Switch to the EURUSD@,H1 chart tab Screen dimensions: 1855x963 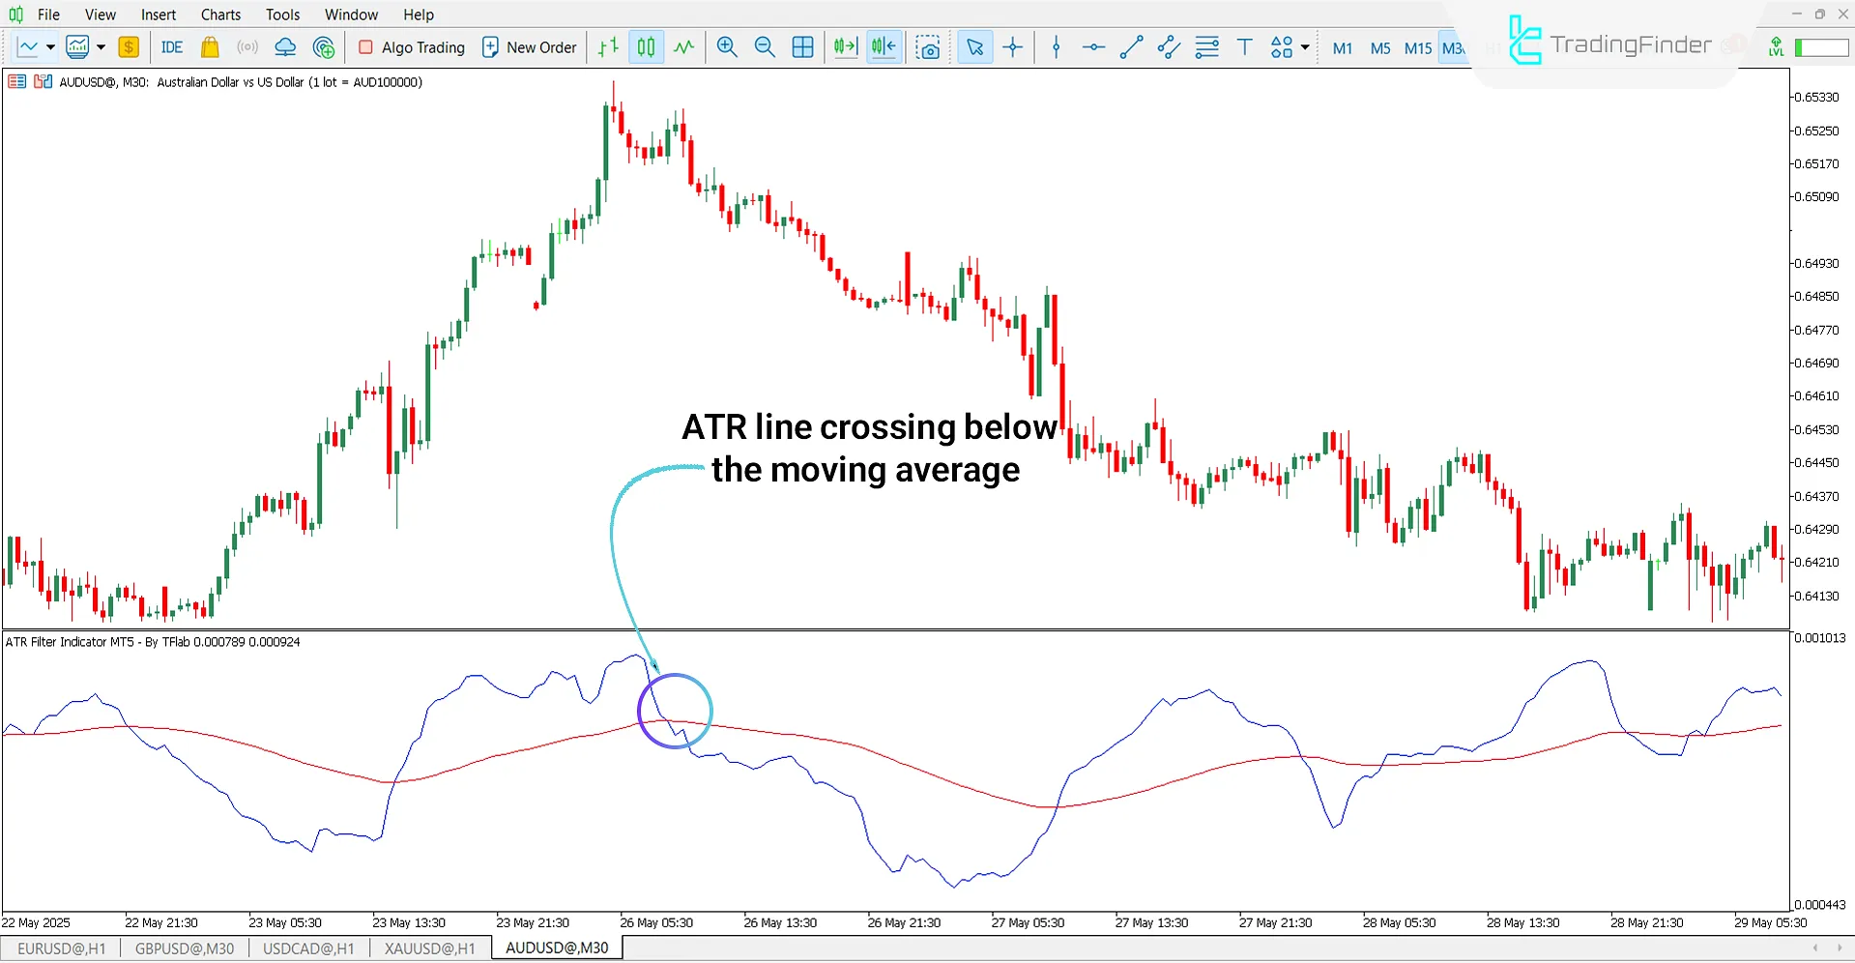pyautogui.click(x=62, y=948)
